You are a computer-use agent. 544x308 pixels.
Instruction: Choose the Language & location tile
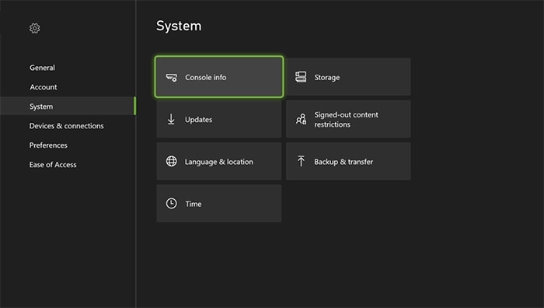(x=219, y=161)
